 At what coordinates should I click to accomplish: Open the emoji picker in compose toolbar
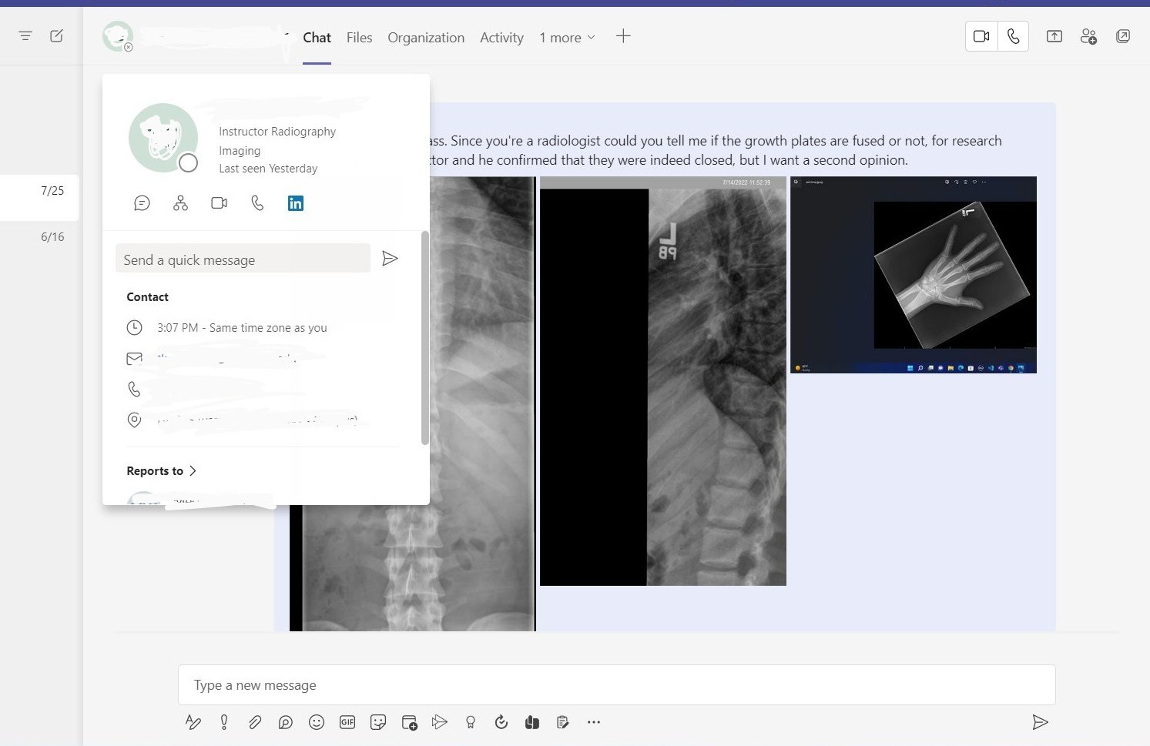coord(317,722)
